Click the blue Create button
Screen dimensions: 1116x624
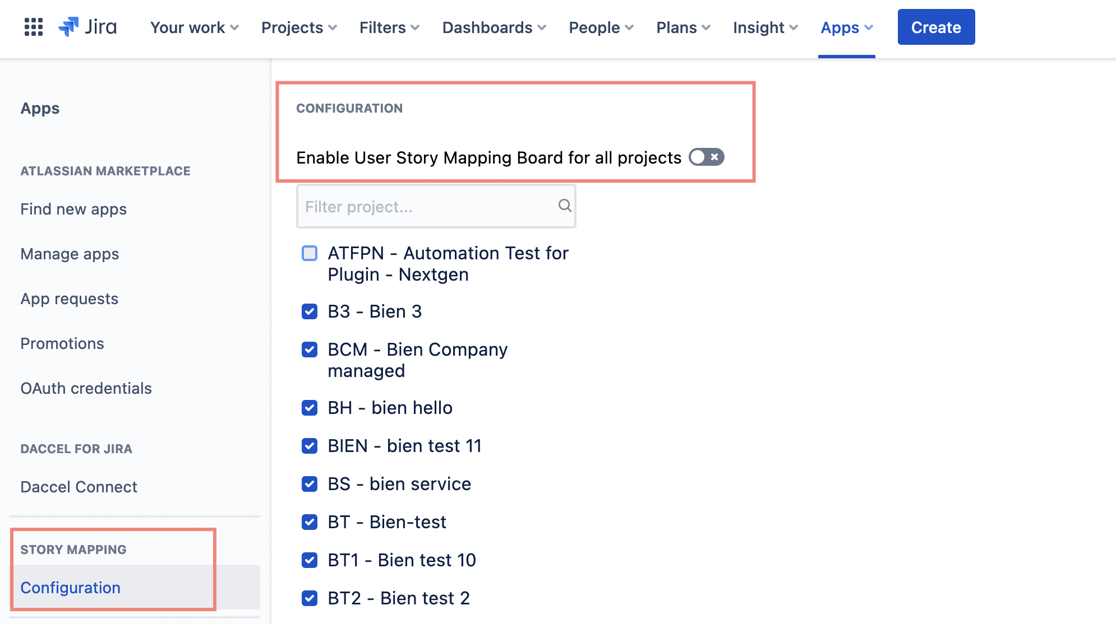click(936, 27)
